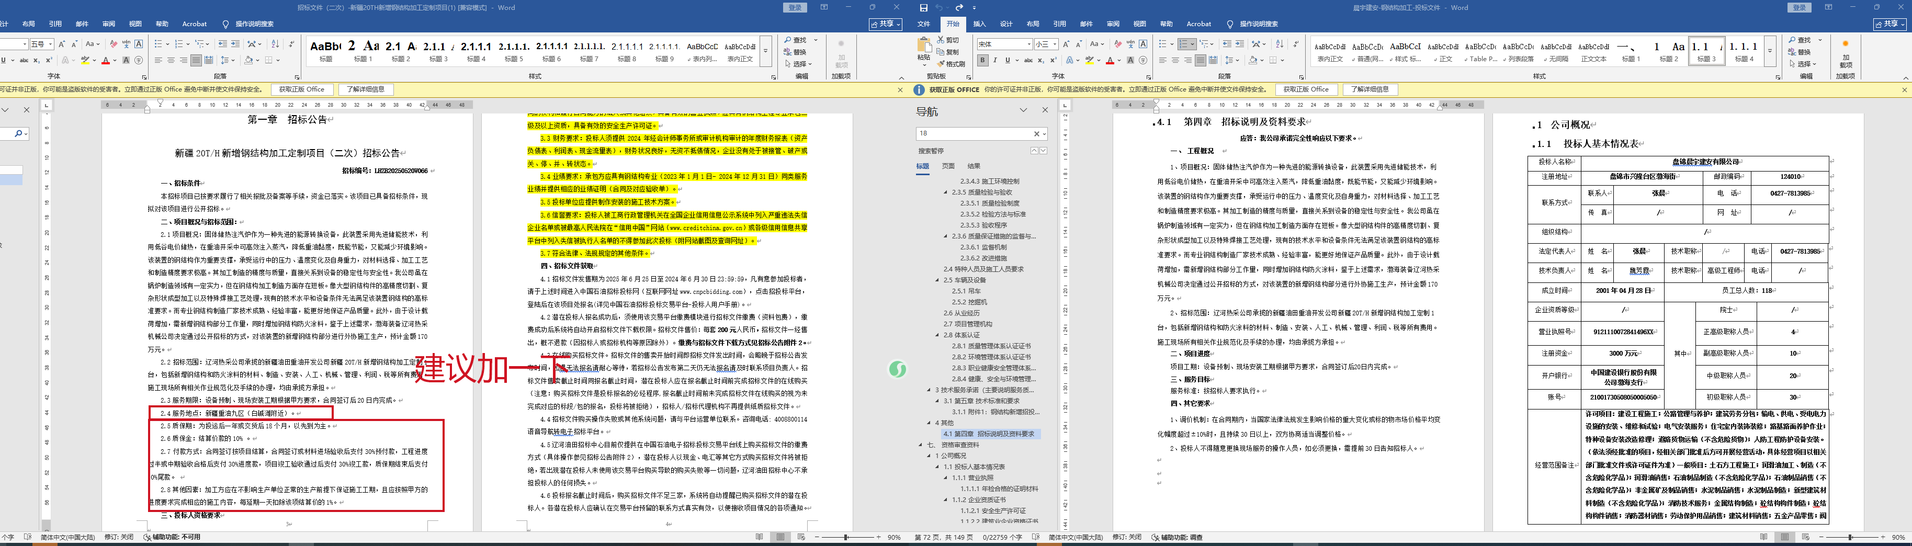The image size is (1912, 546).
Task: Click the Save icon in the right Word window
Action: 923,7
